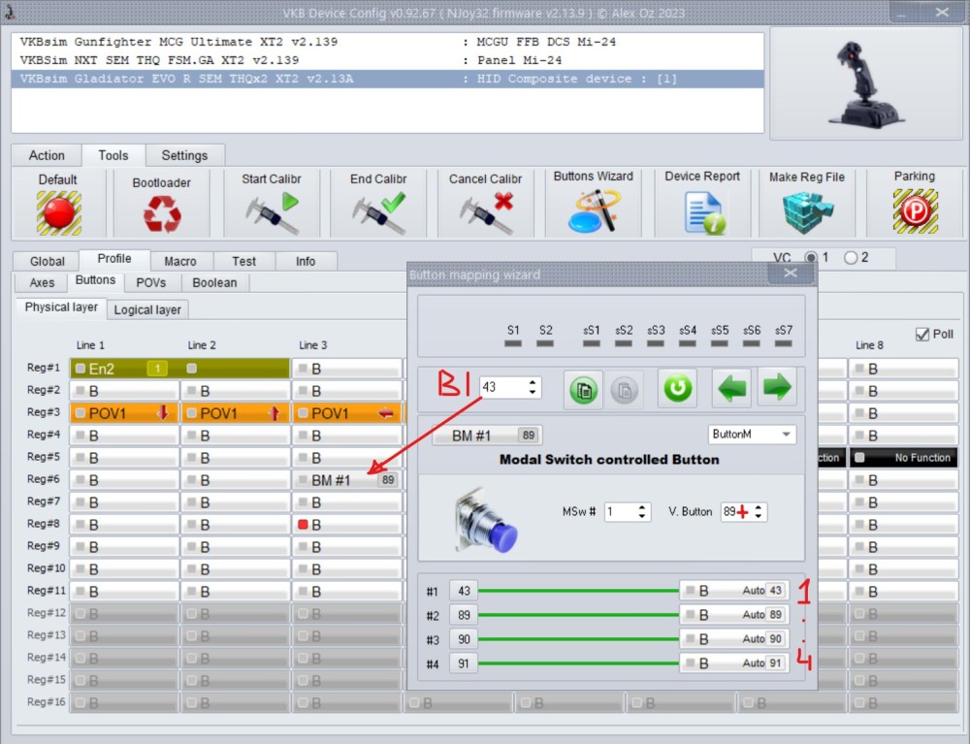Screen dimensions: 970x744
Task: Open the Info tab
Action: tap(305, 261)
